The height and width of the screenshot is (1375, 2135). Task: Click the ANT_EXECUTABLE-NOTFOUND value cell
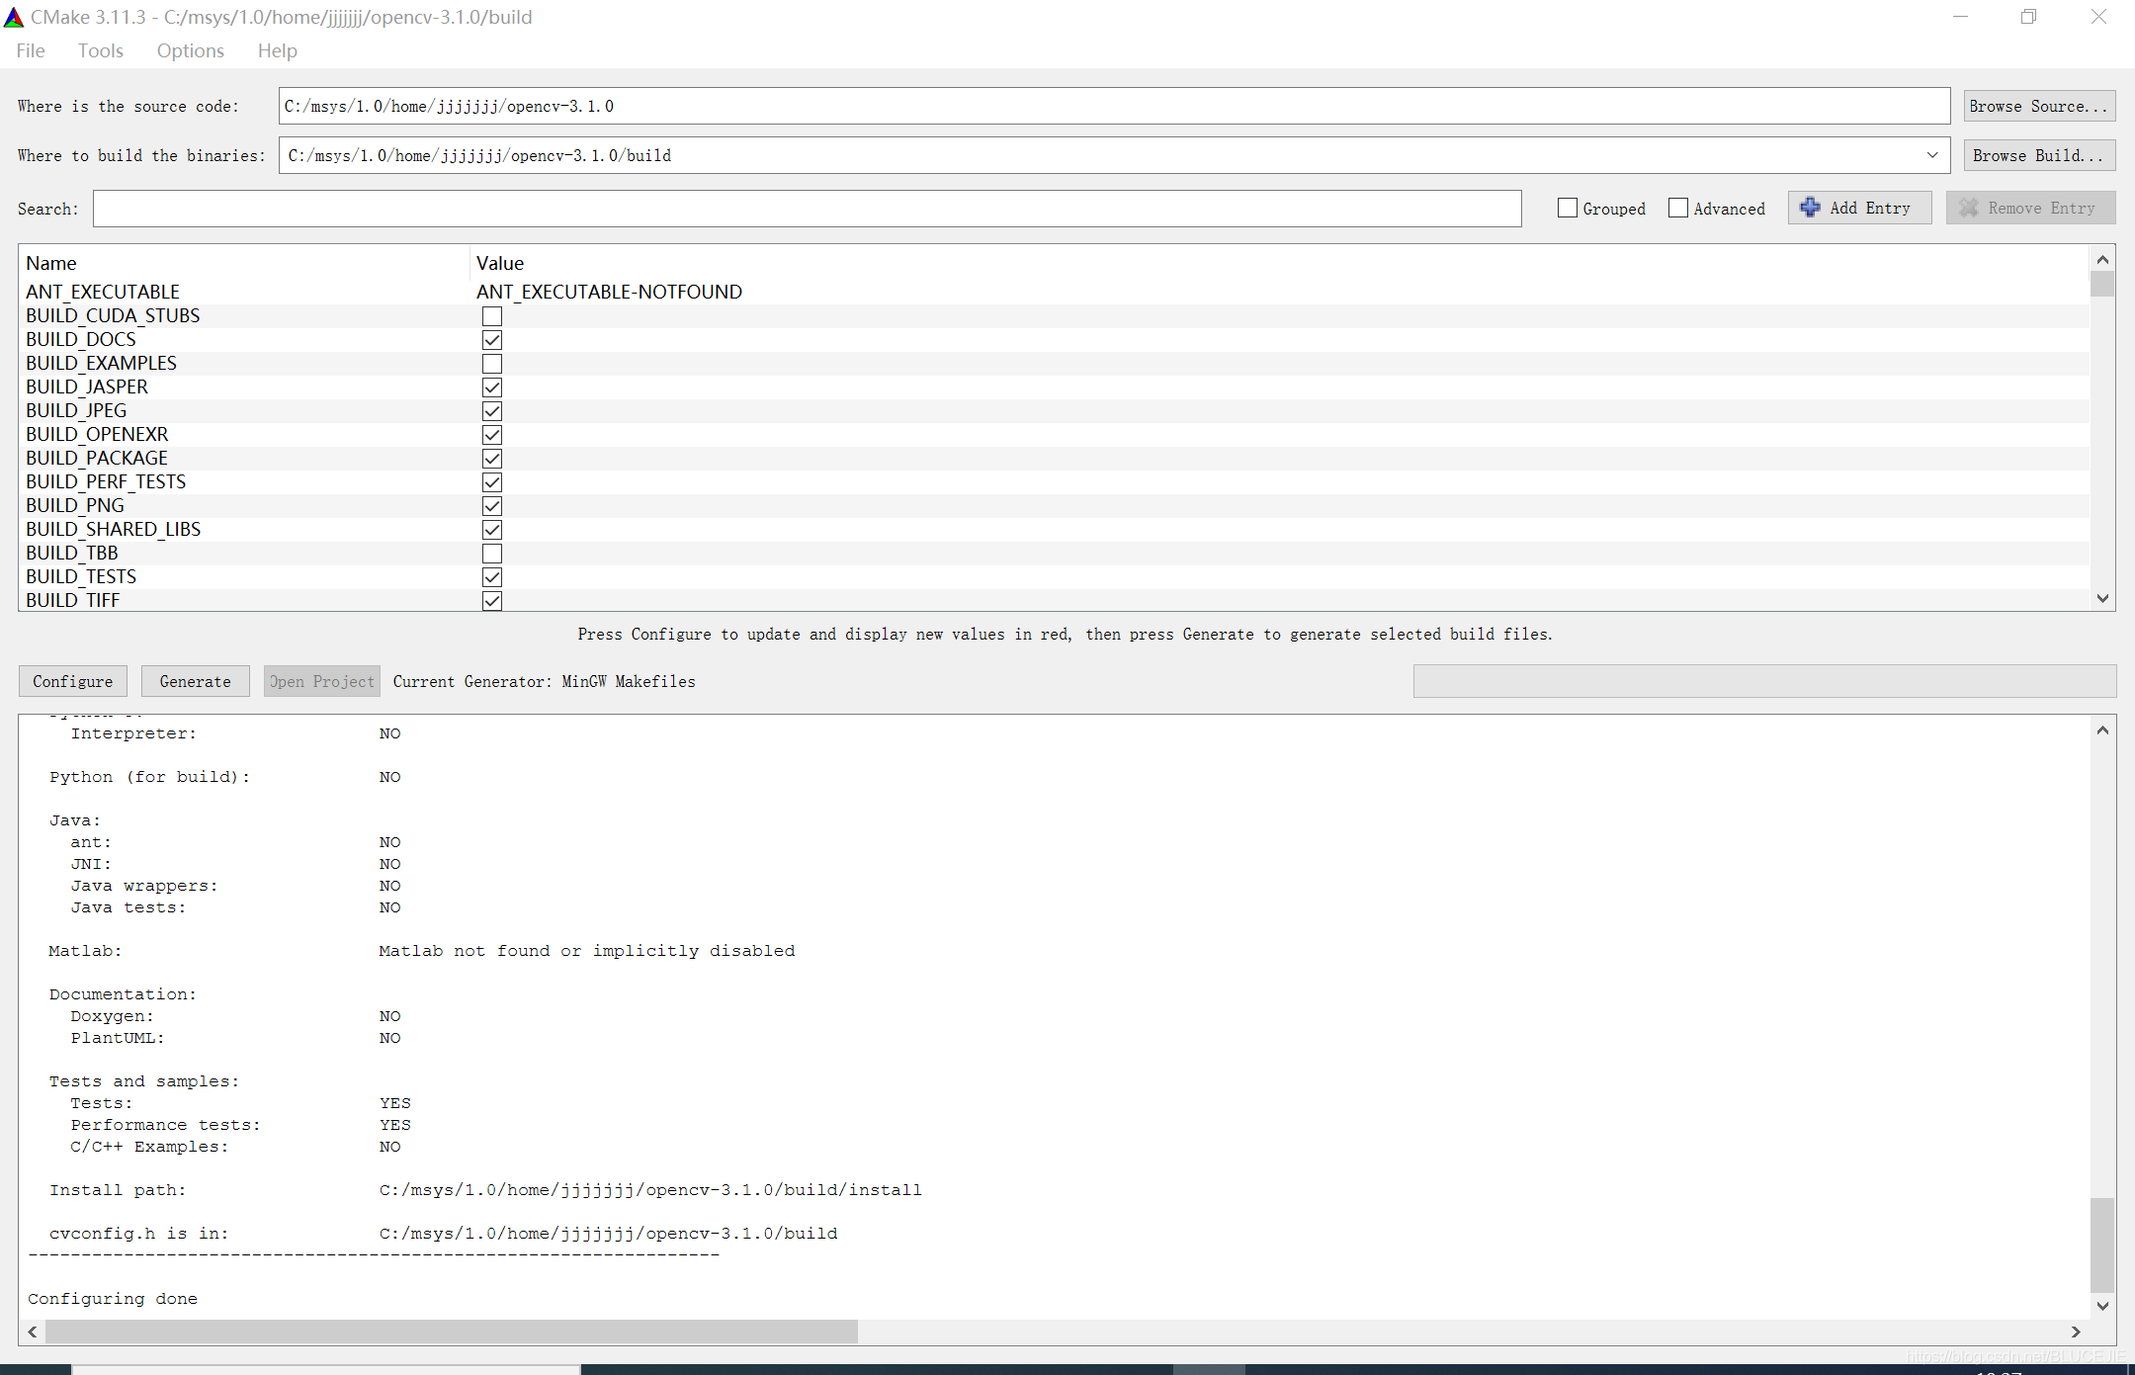point(609,292)
